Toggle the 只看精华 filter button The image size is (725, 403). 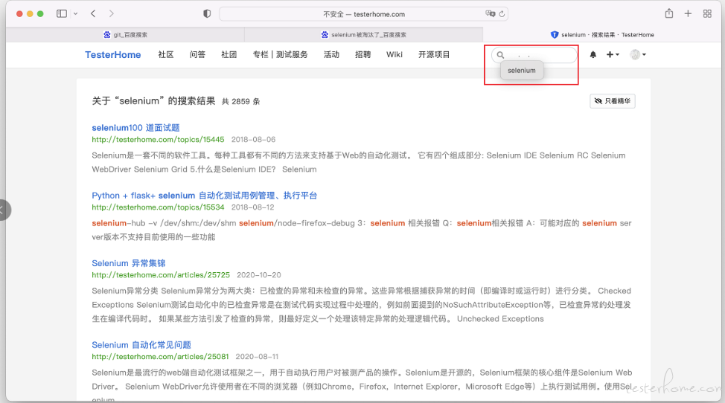tap(613, 101)
